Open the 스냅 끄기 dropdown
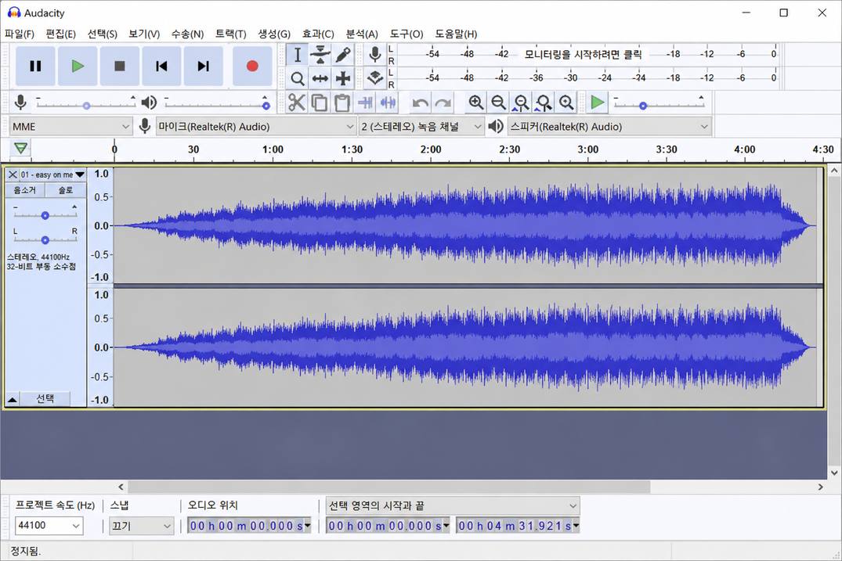This screenshot has width=842, height=561. 141,526
